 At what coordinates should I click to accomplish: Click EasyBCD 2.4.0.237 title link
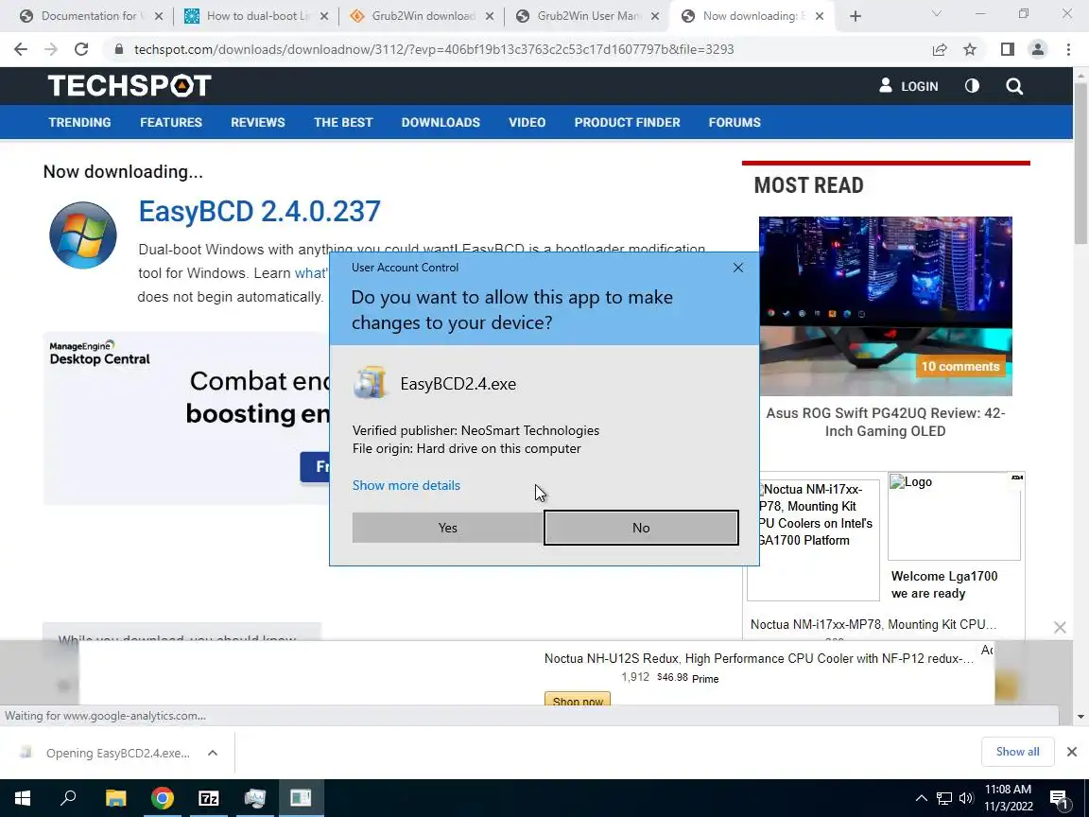pyautogui.click(x=259, y=211)
